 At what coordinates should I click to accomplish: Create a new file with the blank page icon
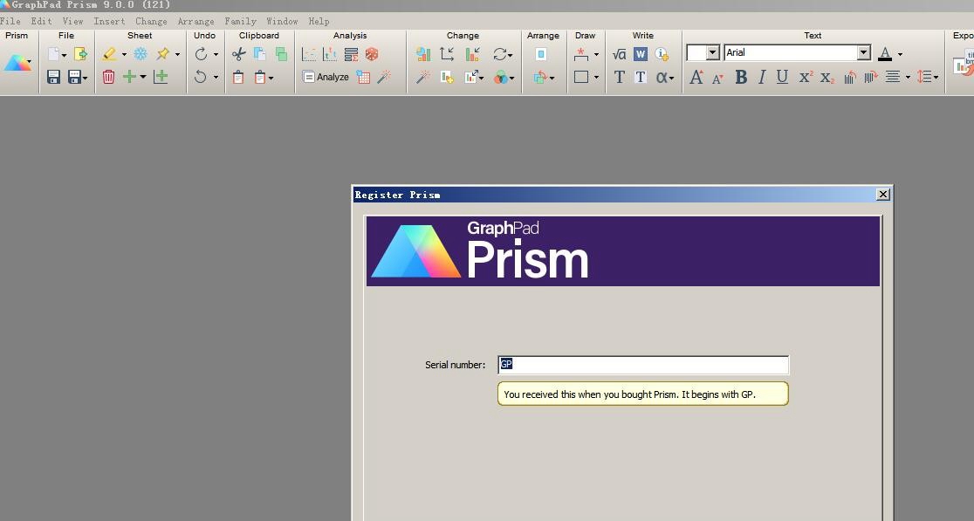coord(54,54)
